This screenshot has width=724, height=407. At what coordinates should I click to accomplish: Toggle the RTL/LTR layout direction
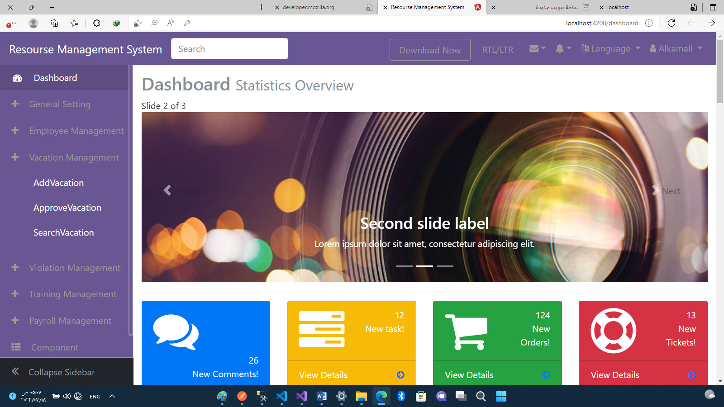[498, 50]
